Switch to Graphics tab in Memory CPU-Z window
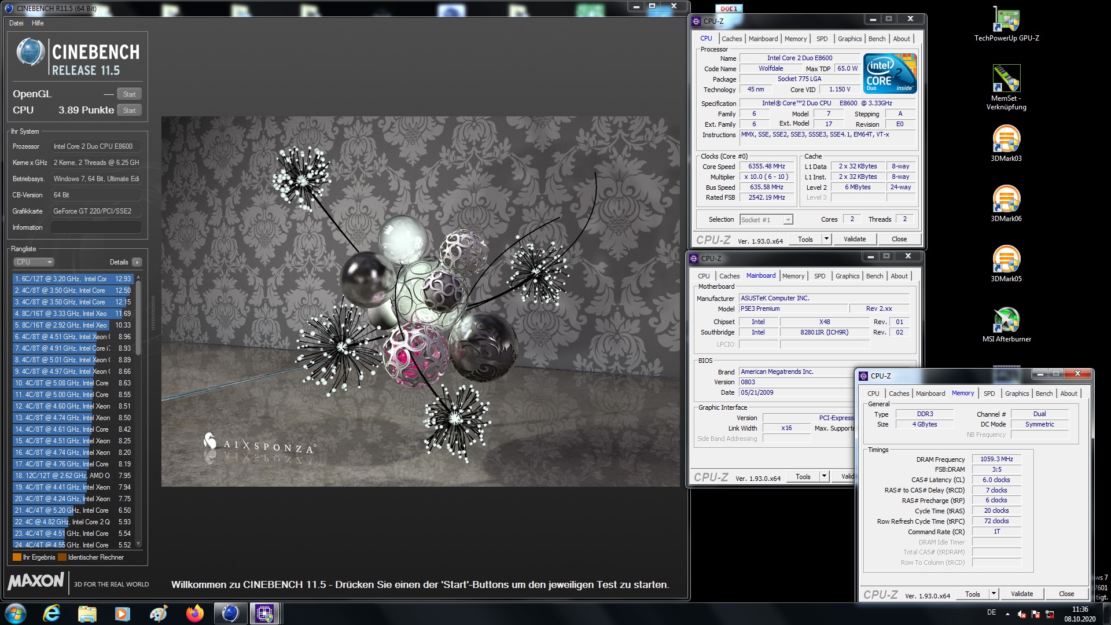 coord(1017,394)
